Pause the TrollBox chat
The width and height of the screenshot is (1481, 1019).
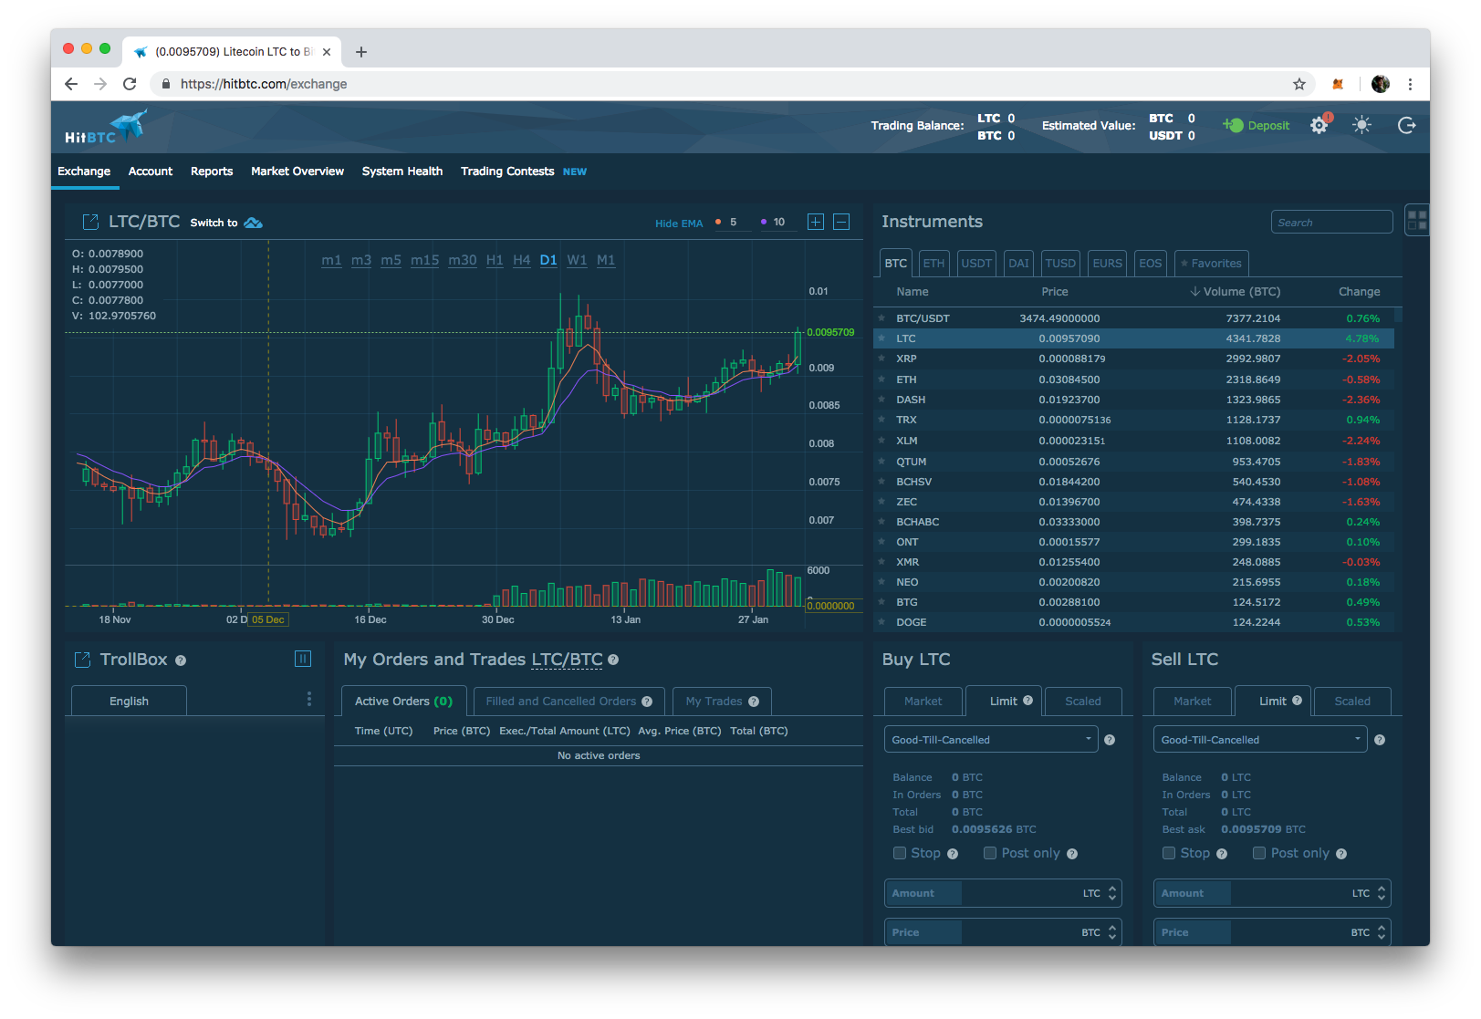303,659
